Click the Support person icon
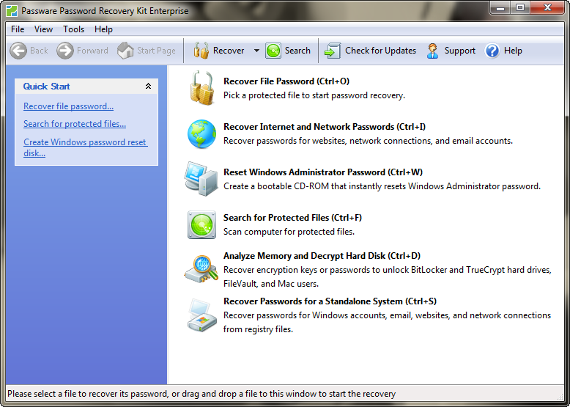This screenshot has height=407, width=570. (432, 51)
